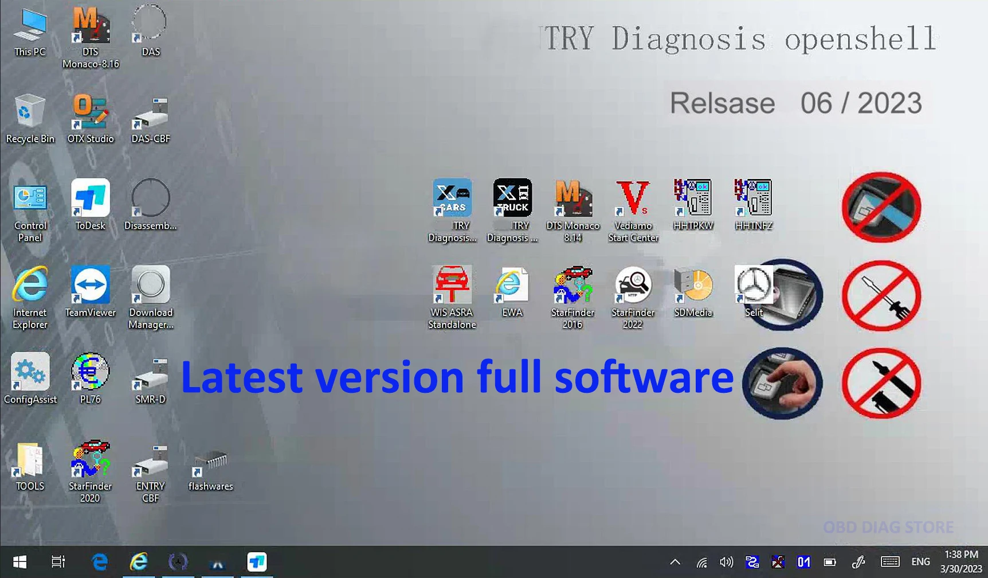Image resolution: width=988 pixels, height=578 pixels.
Task: Launch Microsoft Edge from taskbar
Action: (100, 562)
